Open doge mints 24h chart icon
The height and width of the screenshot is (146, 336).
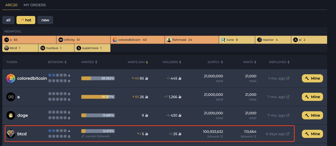click(146, 116)
